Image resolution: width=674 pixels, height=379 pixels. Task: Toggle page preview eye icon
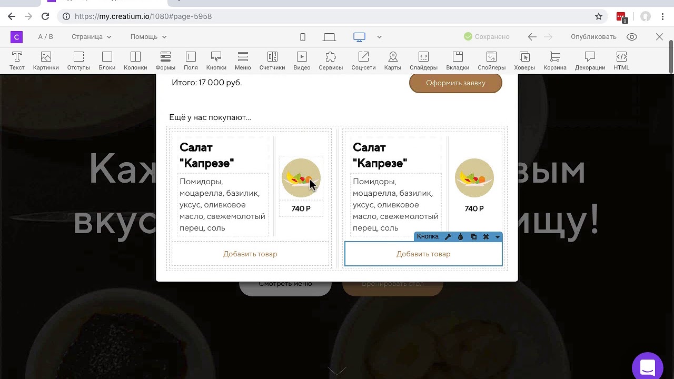click(632, 37)
